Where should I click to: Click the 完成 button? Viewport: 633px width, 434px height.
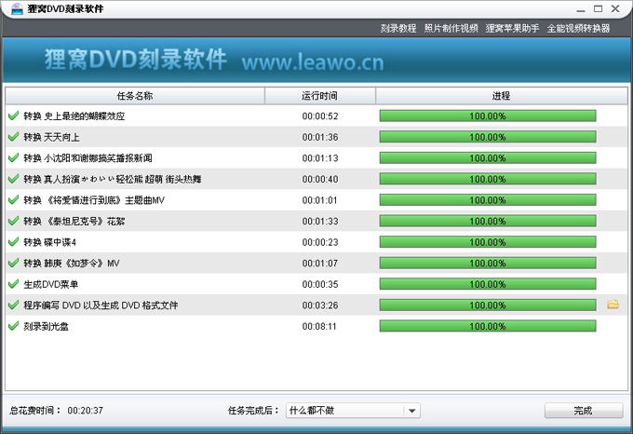pyautogui.click(x=584, y=411)
